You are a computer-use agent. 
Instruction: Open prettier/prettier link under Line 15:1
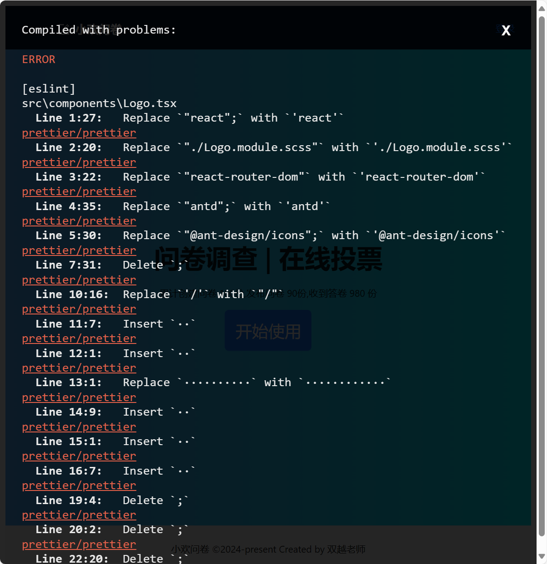pos(79,456)
